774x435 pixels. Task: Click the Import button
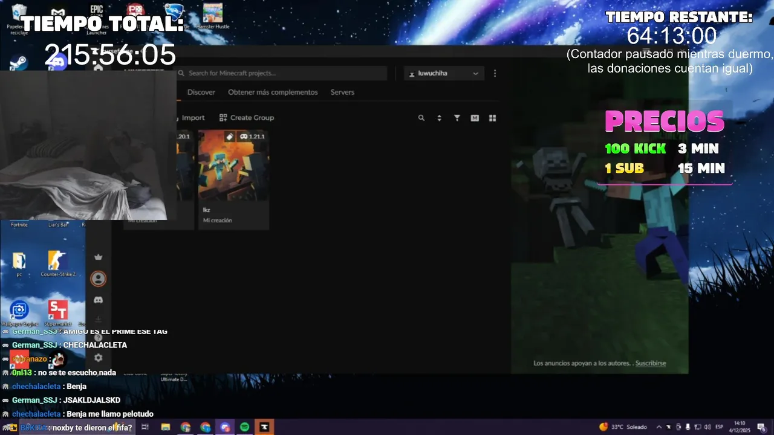click(x=192, y=118)
